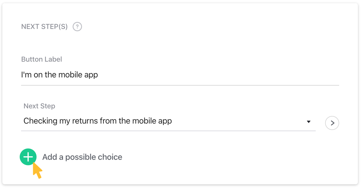Click the "NEXT STEP(S)" section heading

[x=45, y=27]
